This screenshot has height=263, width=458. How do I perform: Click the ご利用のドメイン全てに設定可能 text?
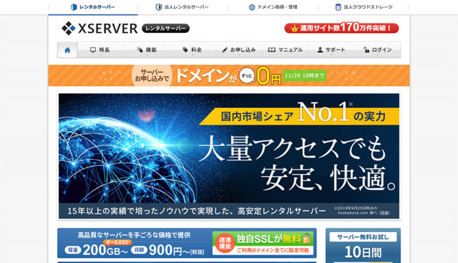[x=273, y=250]
